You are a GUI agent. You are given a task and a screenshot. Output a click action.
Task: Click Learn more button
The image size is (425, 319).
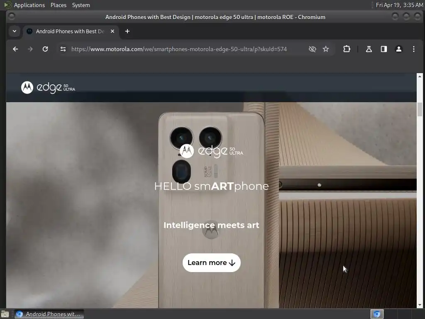tap(211, 263)
